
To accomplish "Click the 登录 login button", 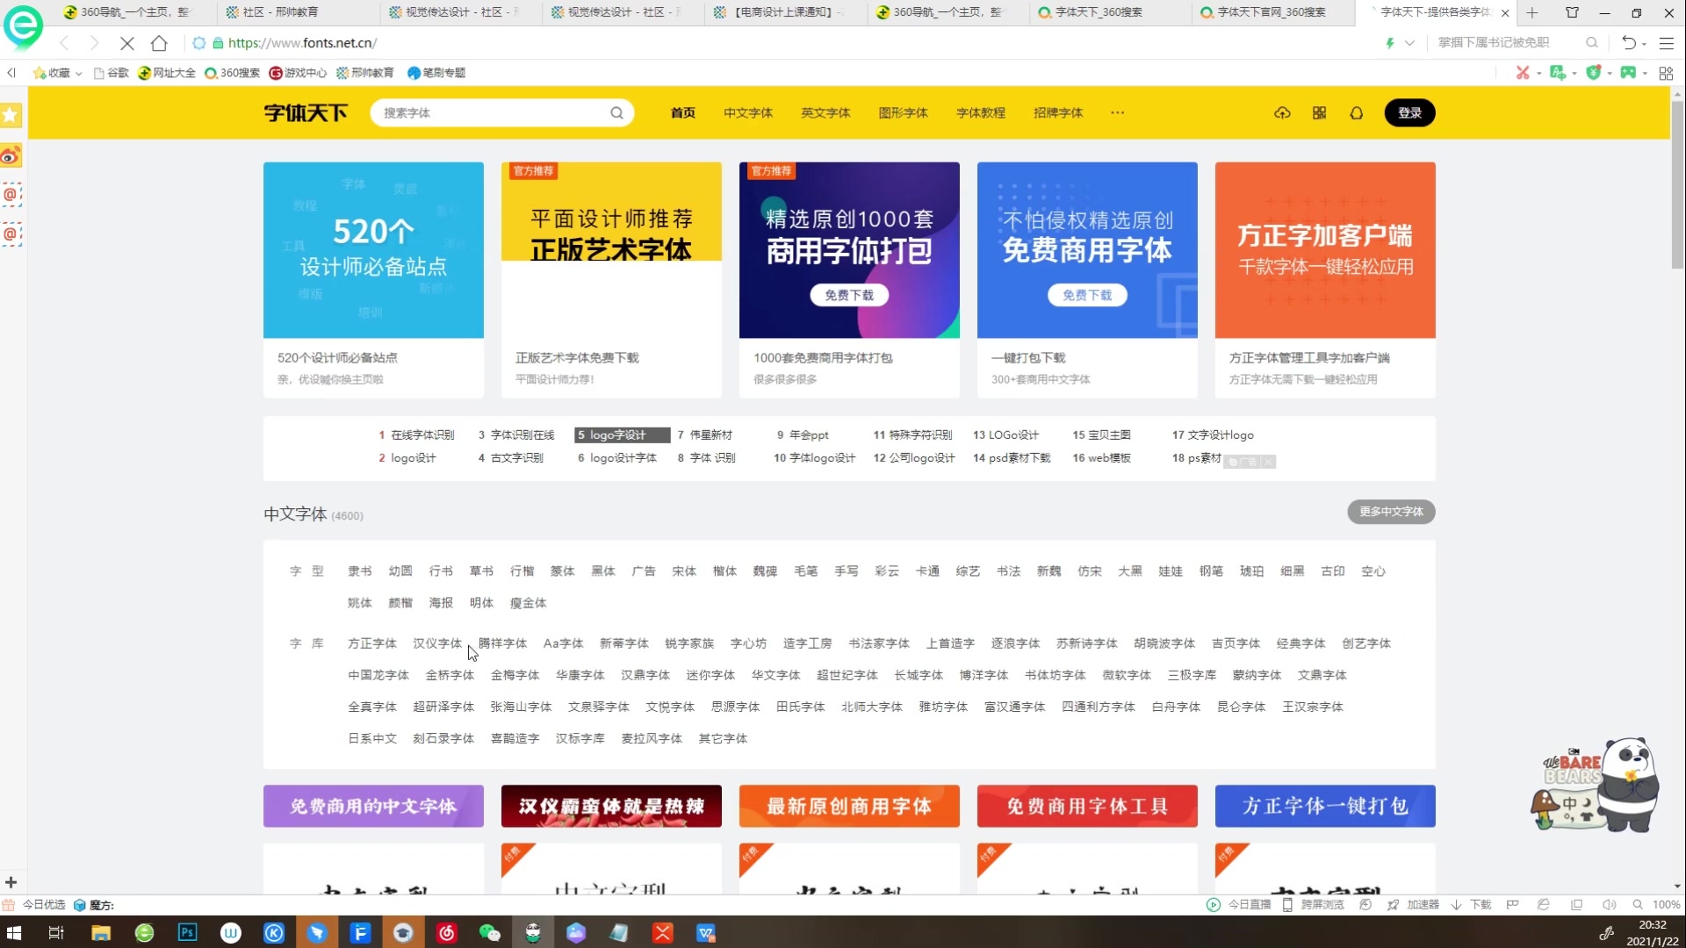I will click(1409, 113).
